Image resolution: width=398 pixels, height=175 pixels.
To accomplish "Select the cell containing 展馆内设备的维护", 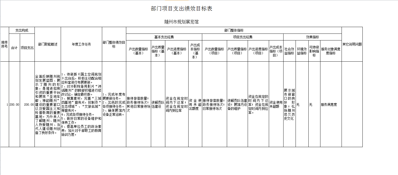I will click(237, 104).
